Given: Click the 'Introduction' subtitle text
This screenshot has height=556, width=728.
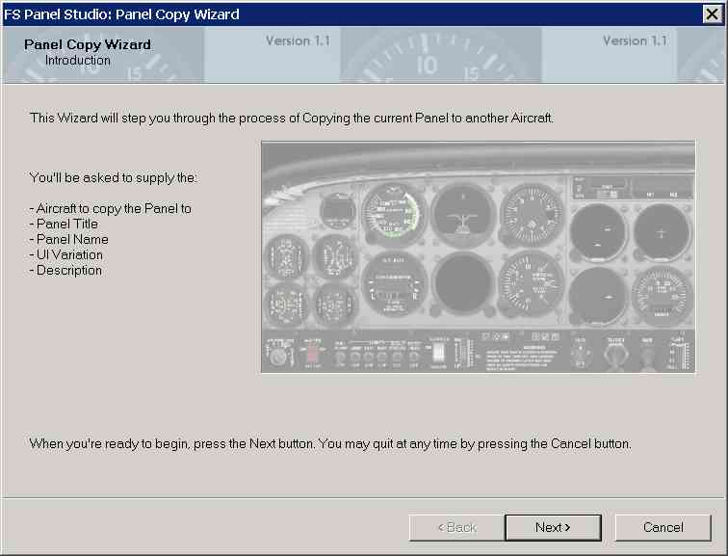Looking at the screenshot, I should pyautogui.click(x=78, y=61).
